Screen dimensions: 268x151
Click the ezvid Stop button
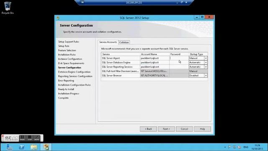[x=30, y=138]
